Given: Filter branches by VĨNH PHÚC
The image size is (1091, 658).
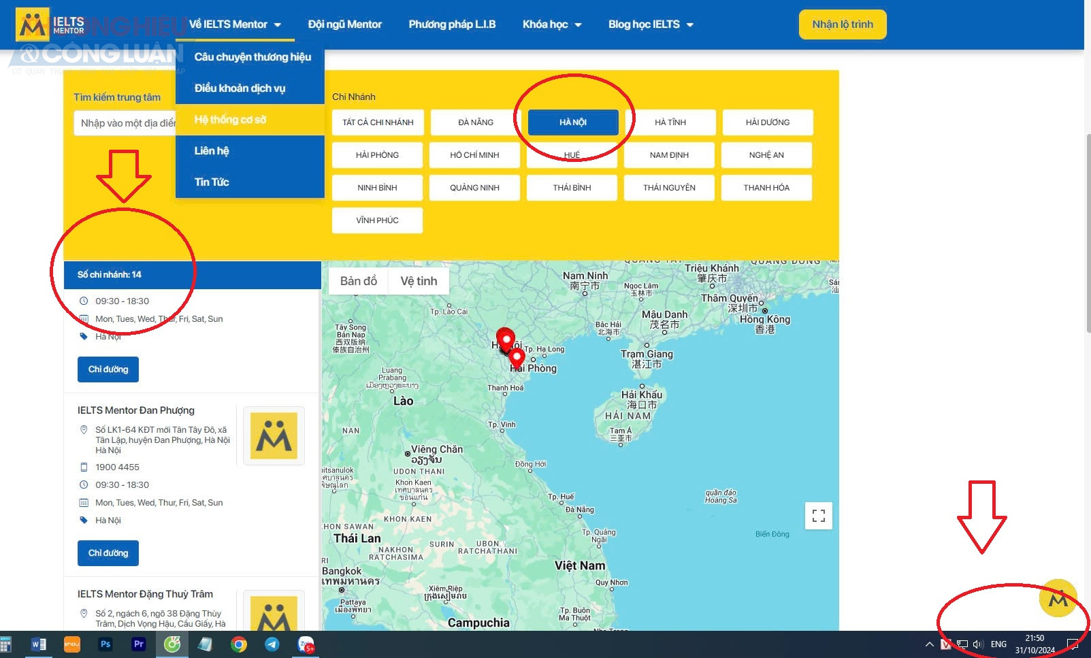Looking at the screenshot, I should [377, 220].
